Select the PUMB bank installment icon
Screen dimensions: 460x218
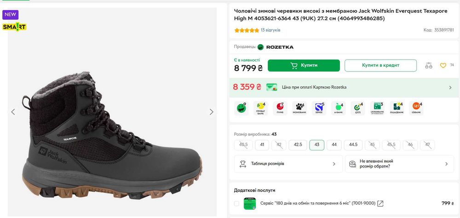279,109
